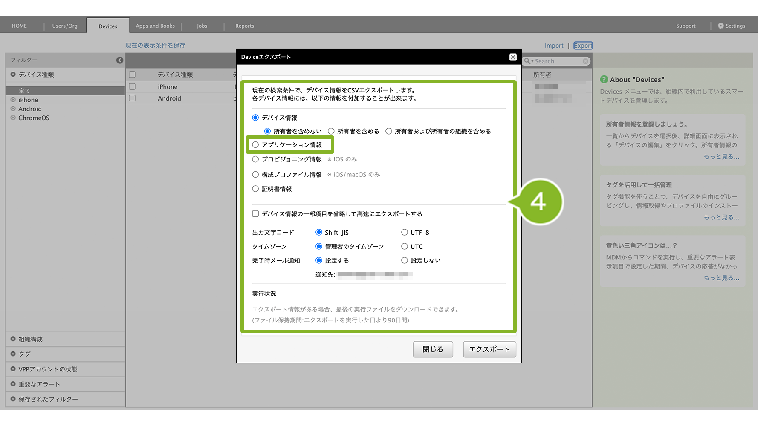Select the アプリケーション情報 radio button
The width and height of the screenshot is (758, 426).
point(255,145)
